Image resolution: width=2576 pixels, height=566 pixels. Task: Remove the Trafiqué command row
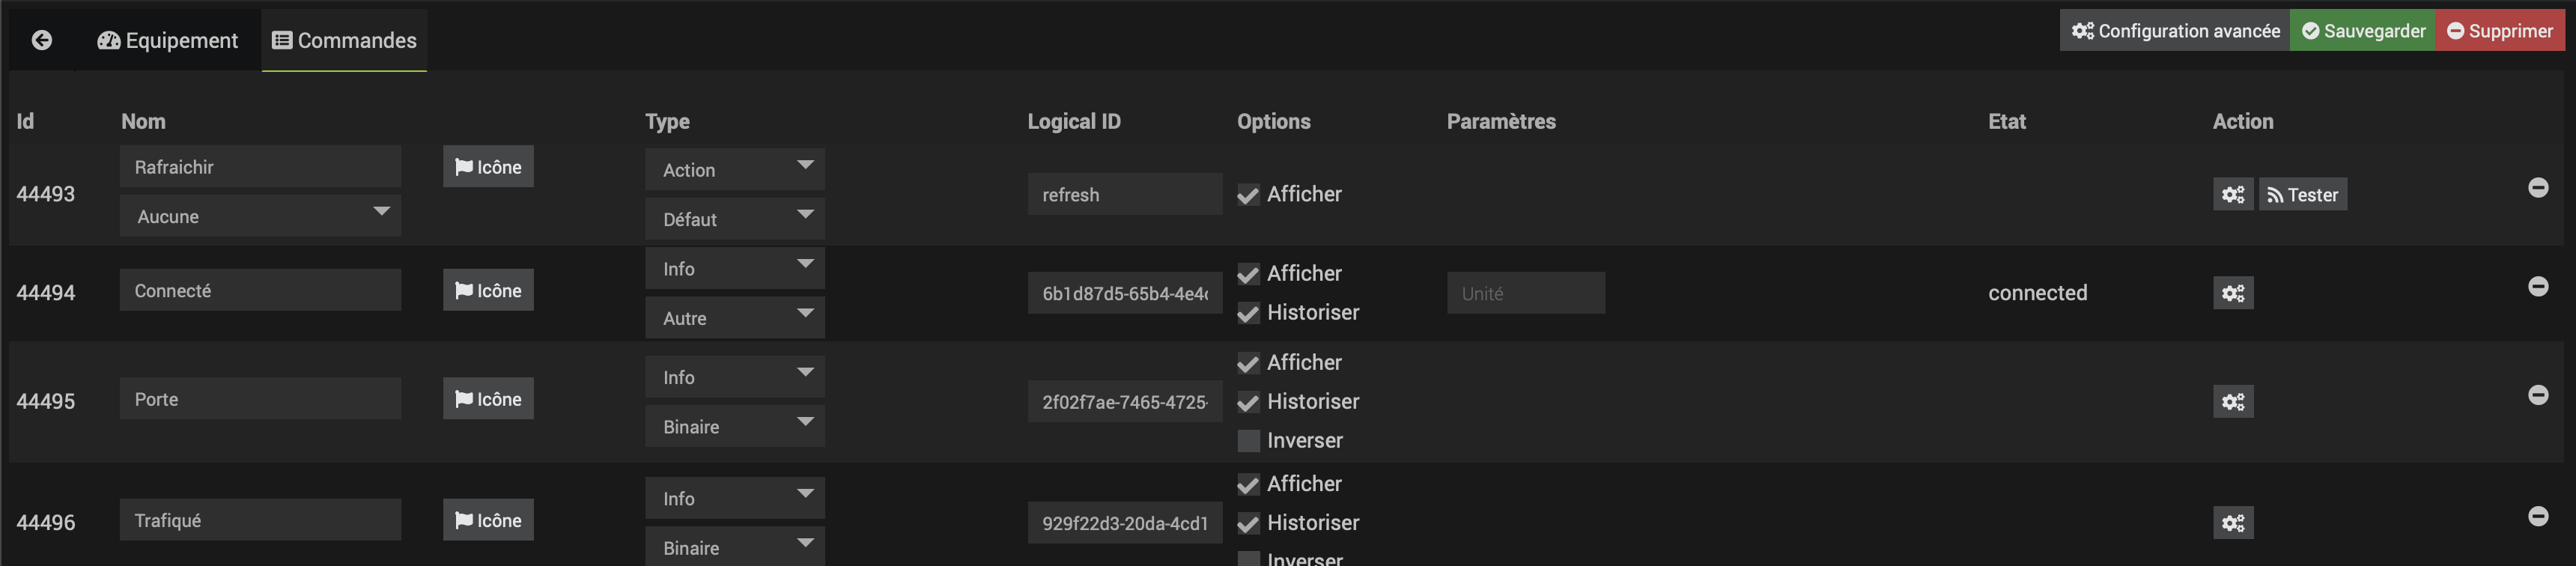[2537, 516]
